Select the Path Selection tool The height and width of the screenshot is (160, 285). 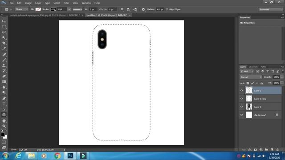point(4,109)
